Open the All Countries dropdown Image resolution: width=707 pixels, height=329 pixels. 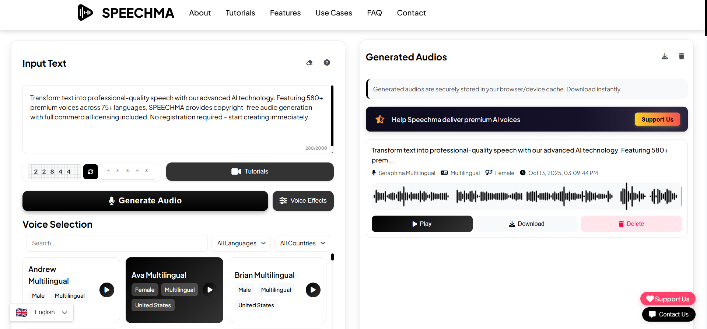click(302, 243)
